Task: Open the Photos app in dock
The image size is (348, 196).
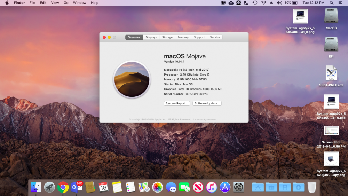Action: tap(157, 187)
